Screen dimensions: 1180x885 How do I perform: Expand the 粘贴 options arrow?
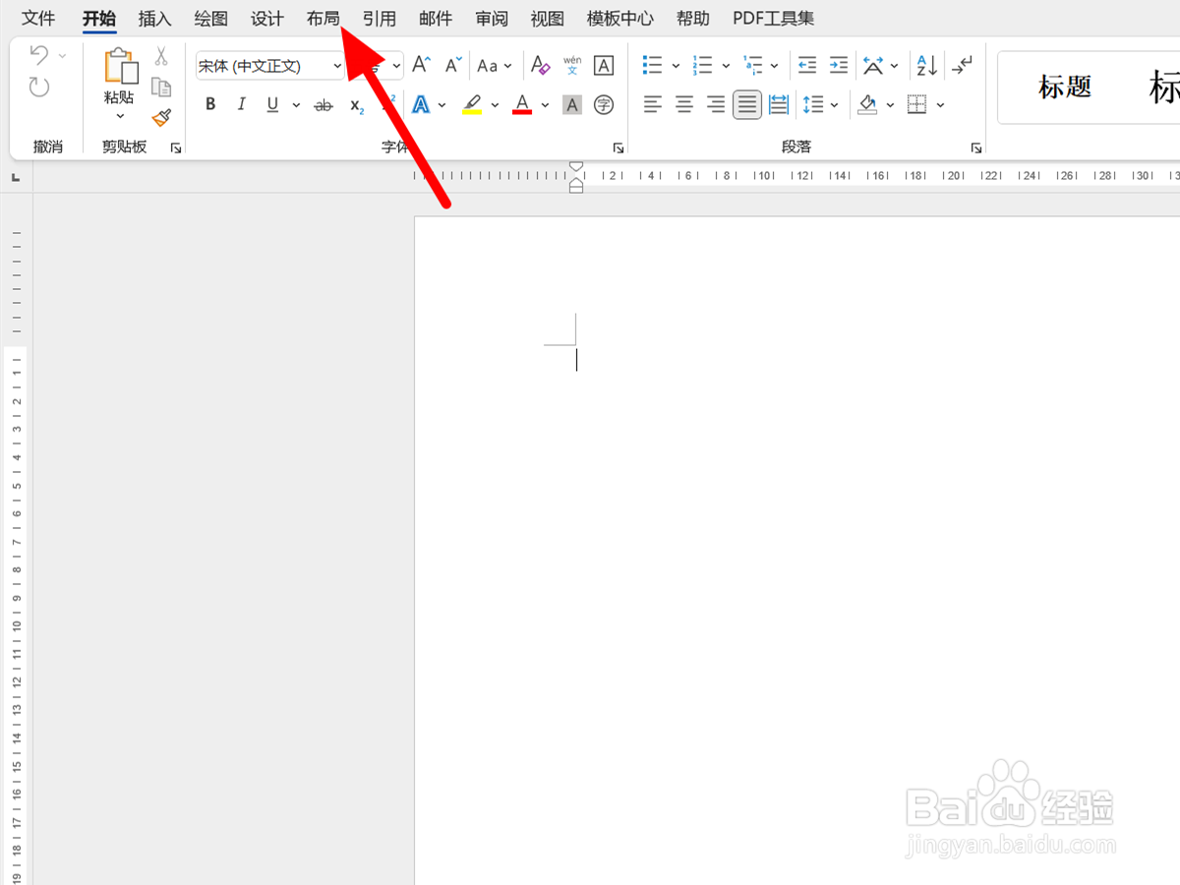tap(120, 116)
